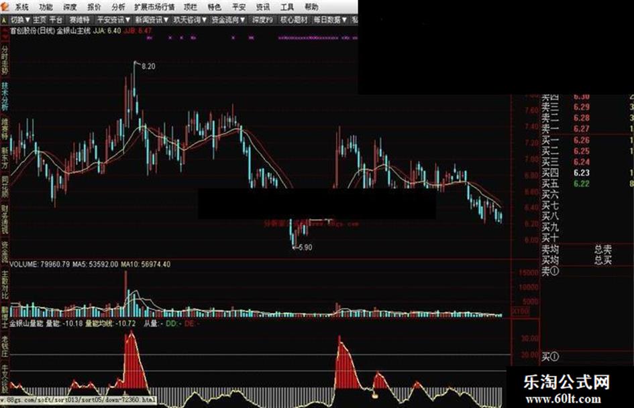Click the JJB: 6.47 indicator value

[138, 31]
